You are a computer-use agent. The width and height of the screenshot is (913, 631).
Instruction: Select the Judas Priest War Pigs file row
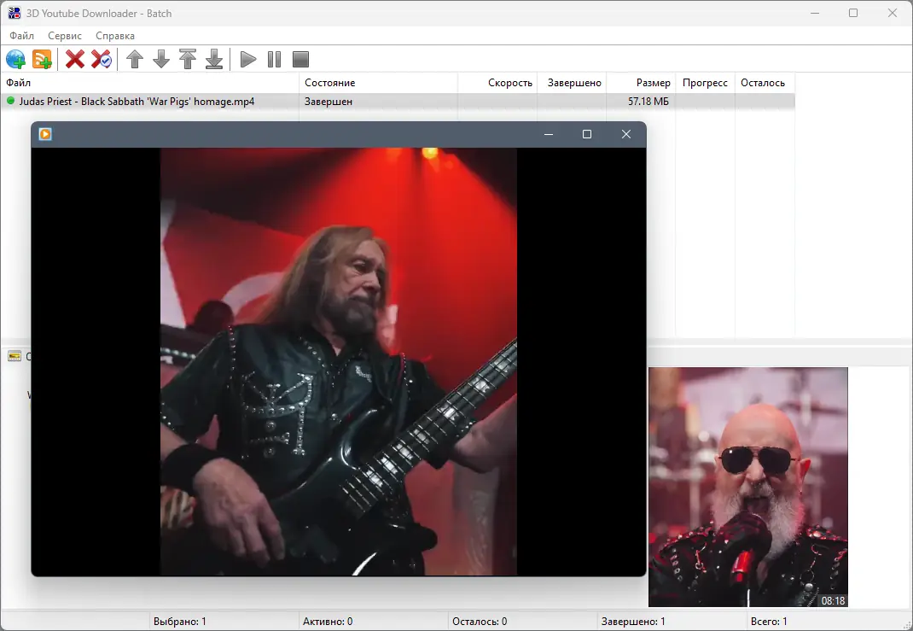coord(398,102)
